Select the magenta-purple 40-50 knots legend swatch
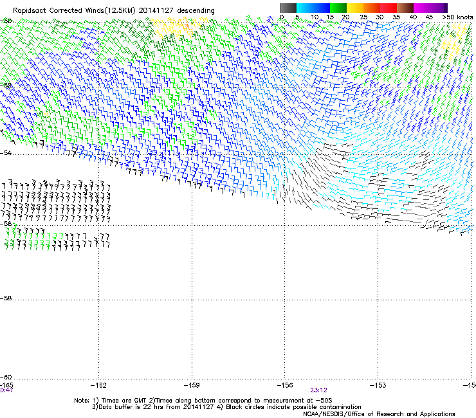476x418 pixels. pos(430,8)
